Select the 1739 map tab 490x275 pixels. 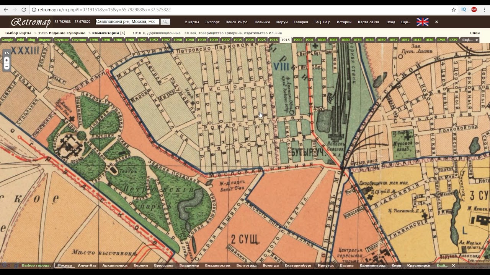[453, 40]
